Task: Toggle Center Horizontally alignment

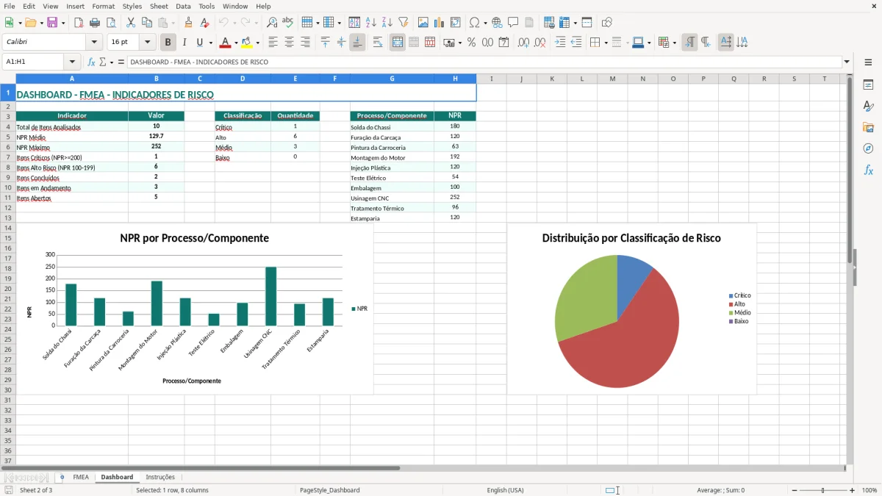Action: 289,43
